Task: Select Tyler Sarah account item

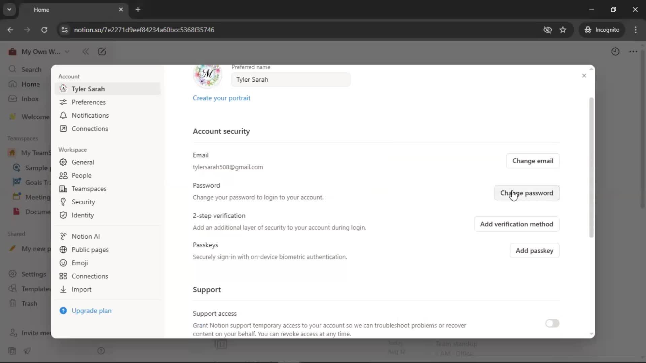Action: tap(108, 89)
